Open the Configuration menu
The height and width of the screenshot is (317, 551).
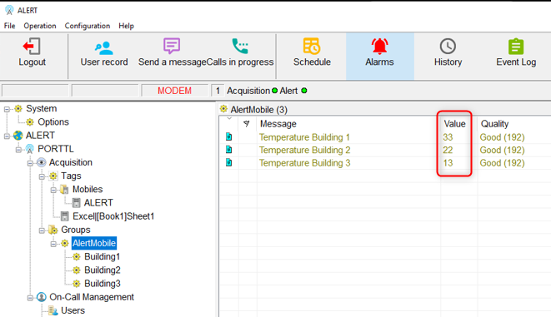pos(88,26)
